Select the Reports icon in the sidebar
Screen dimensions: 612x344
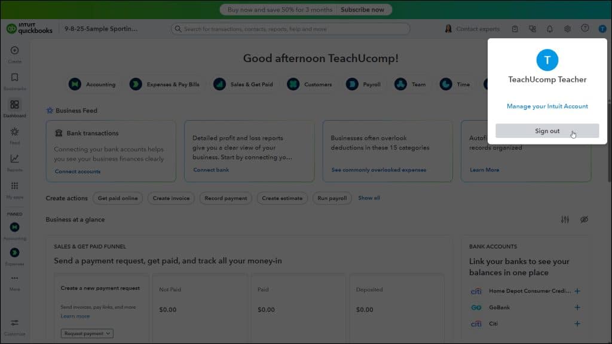13,160
